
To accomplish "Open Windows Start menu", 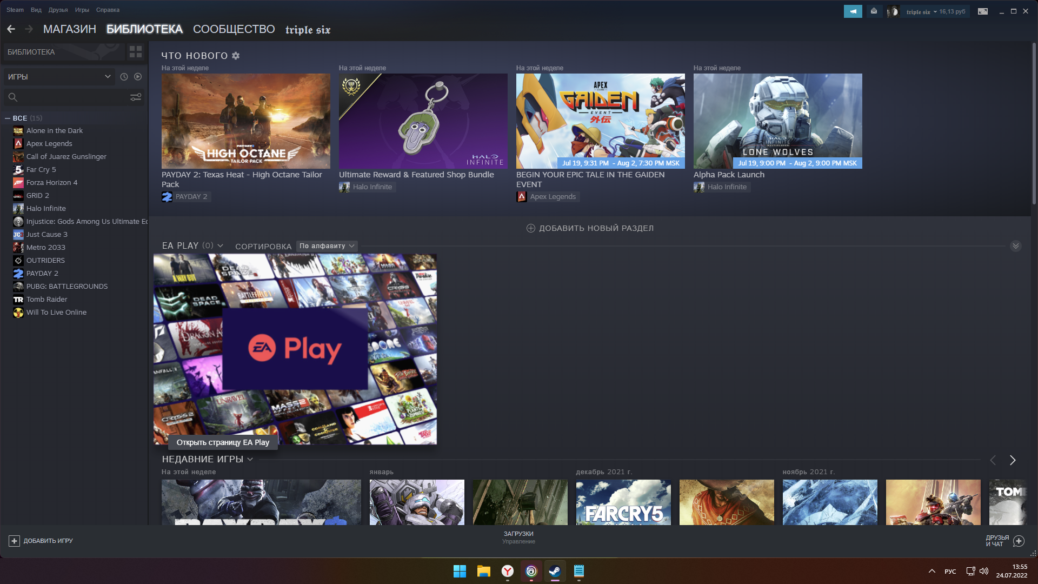I will (460, 571).
